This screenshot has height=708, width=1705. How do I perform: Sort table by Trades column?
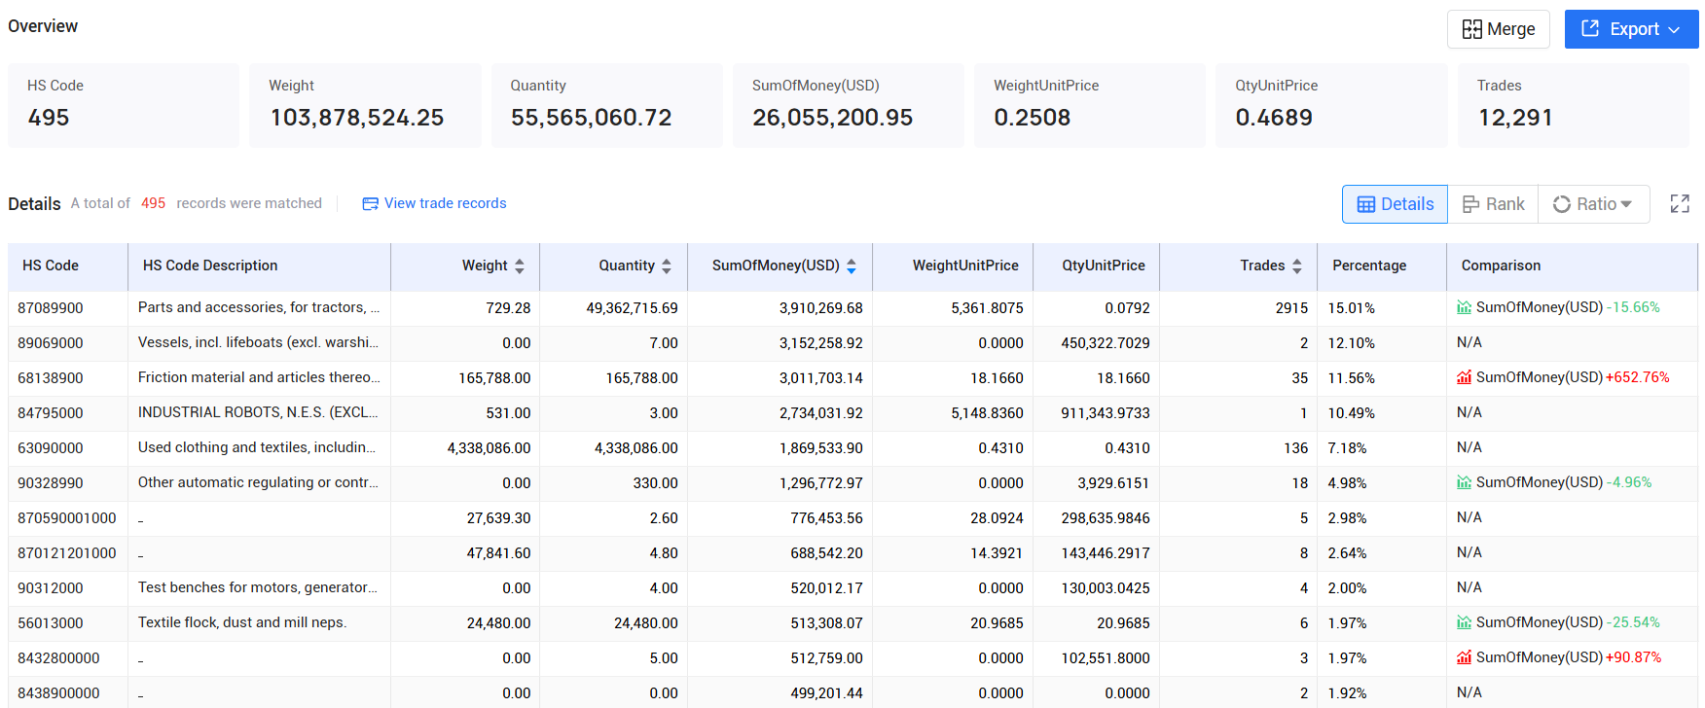click(x=1297, y=265)
